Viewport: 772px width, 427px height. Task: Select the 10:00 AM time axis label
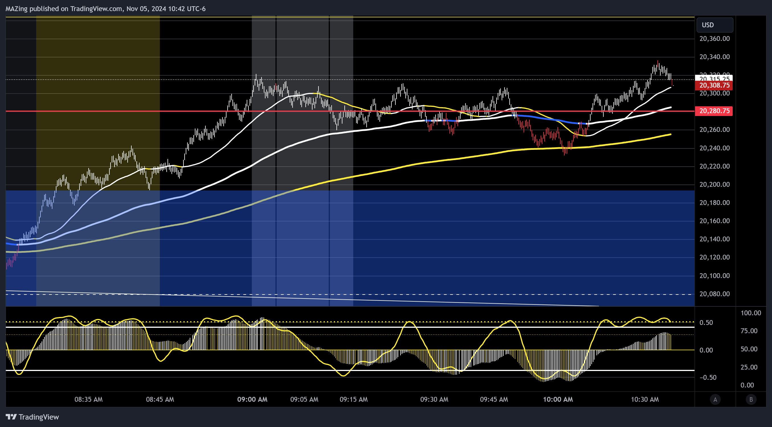point(558,399)
